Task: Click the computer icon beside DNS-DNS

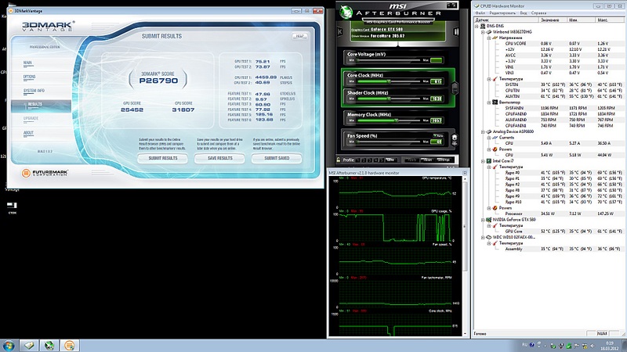Action: click(x=483, y=26)
